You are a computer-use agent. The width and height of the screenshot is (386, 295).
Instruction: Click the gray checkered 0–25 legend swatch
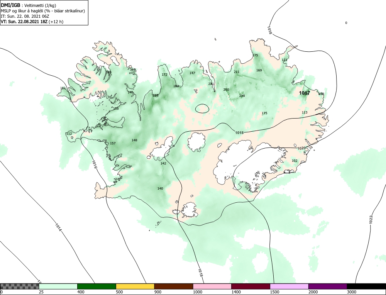[19, 287]
